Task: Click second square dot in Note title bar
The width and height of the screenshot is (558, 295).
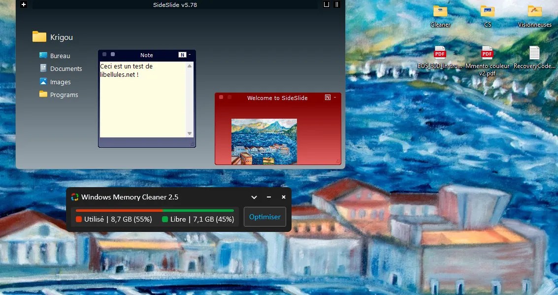Action: tap(113, 55)
